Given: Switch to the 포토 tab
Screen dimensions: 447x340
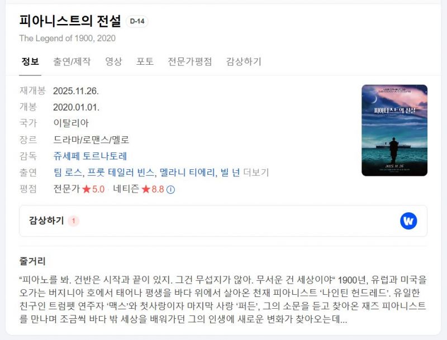Looking at the screenshot, I should click(145, 61).
